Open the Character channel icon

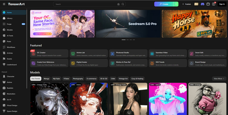pos(4,76)
